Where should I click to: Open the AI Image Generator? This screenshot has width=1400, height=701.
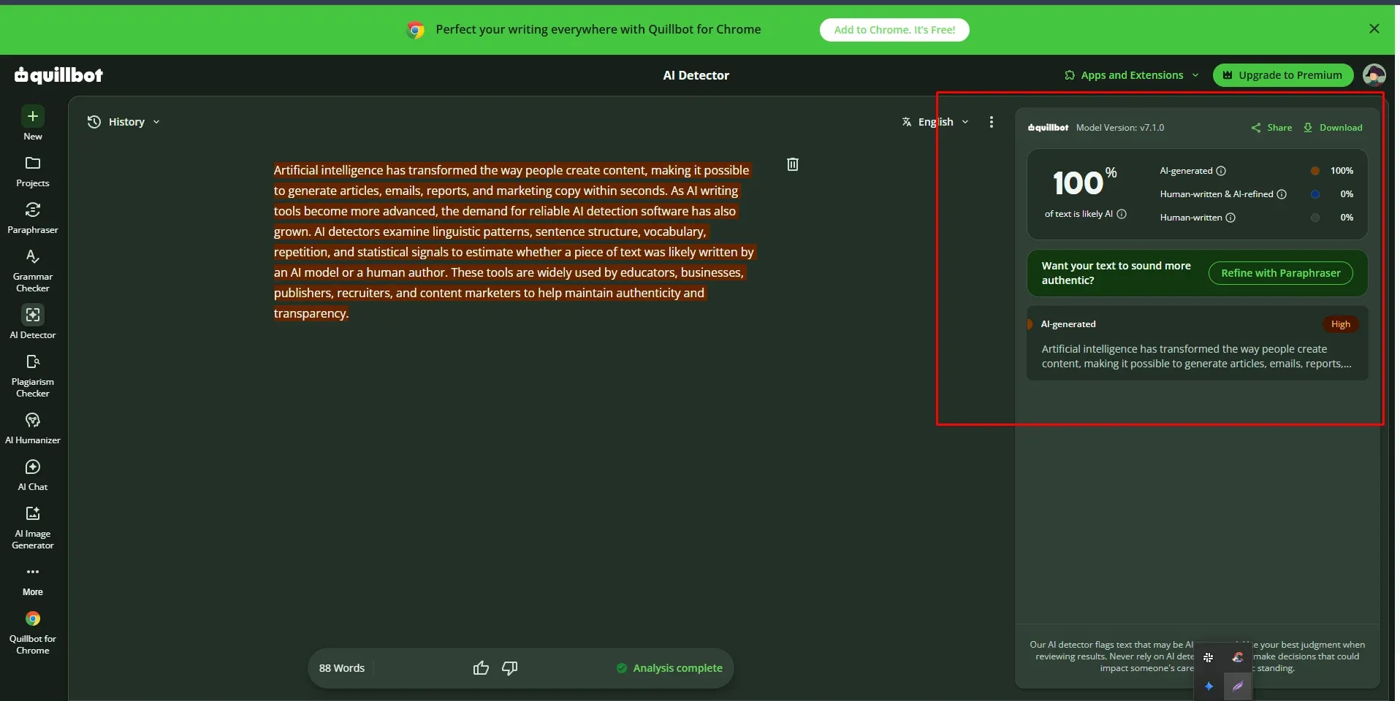point(33,527)
